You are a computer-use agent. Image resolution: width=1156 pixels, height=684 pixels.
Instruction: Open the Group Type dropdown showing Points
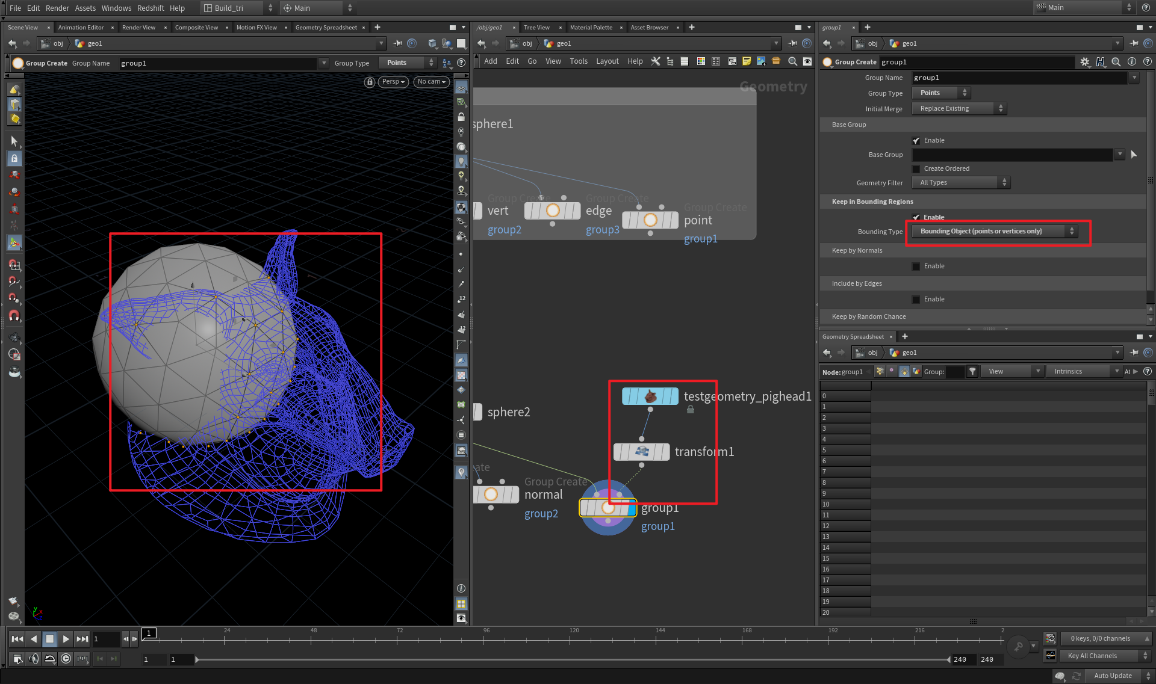pyautogui.click(x=940, y=93)
